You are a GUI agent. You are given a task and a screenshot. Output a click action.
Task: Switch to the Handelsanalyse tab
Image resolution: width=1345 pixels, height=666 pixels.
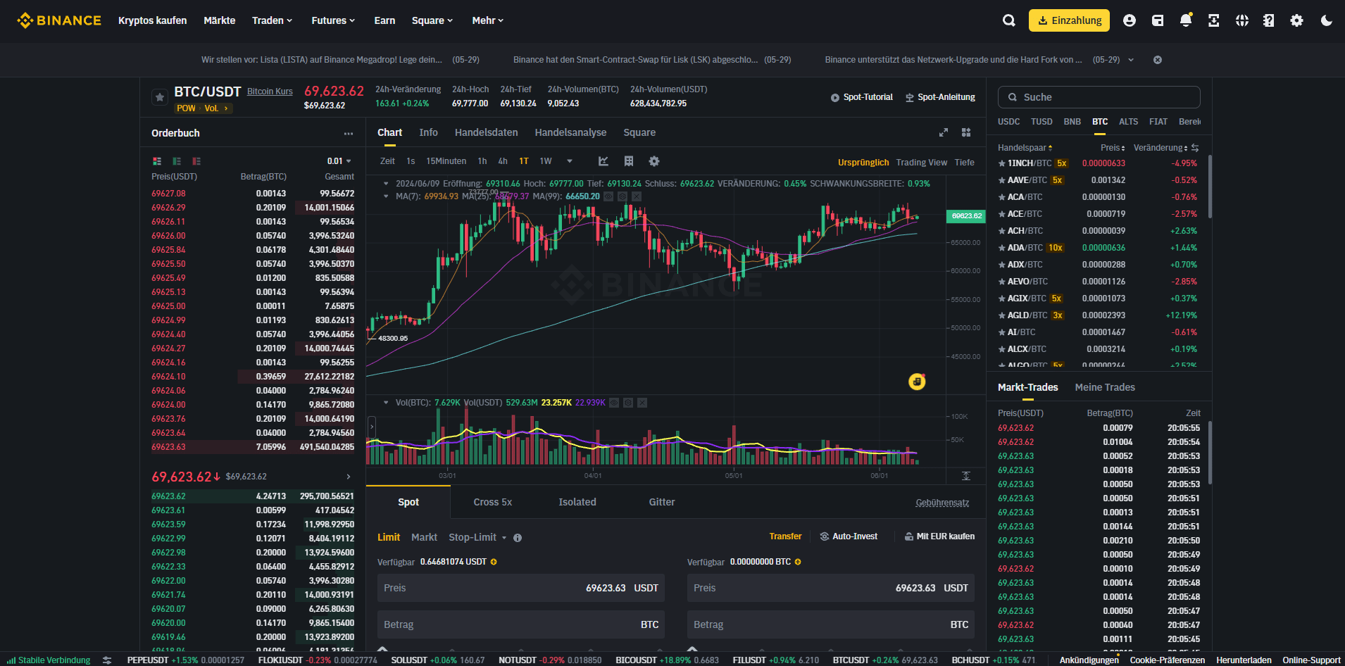click(x=570, y=132)
